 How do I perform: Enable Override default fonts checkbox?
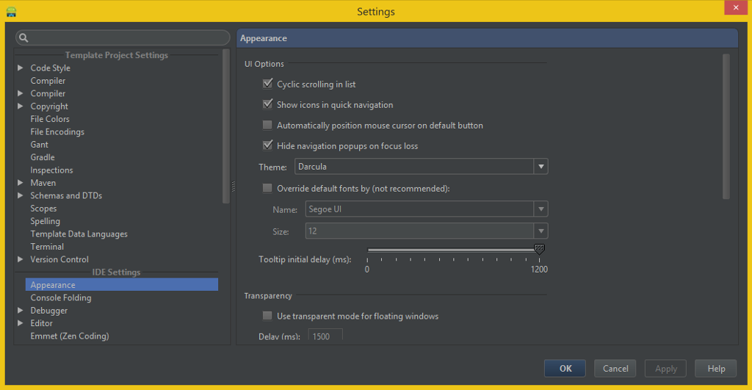point(267,188)
